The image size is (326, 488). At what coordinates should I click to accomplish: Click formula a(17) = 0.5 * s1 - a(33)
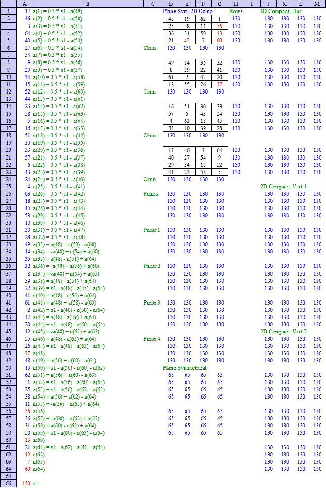[59, 128]
